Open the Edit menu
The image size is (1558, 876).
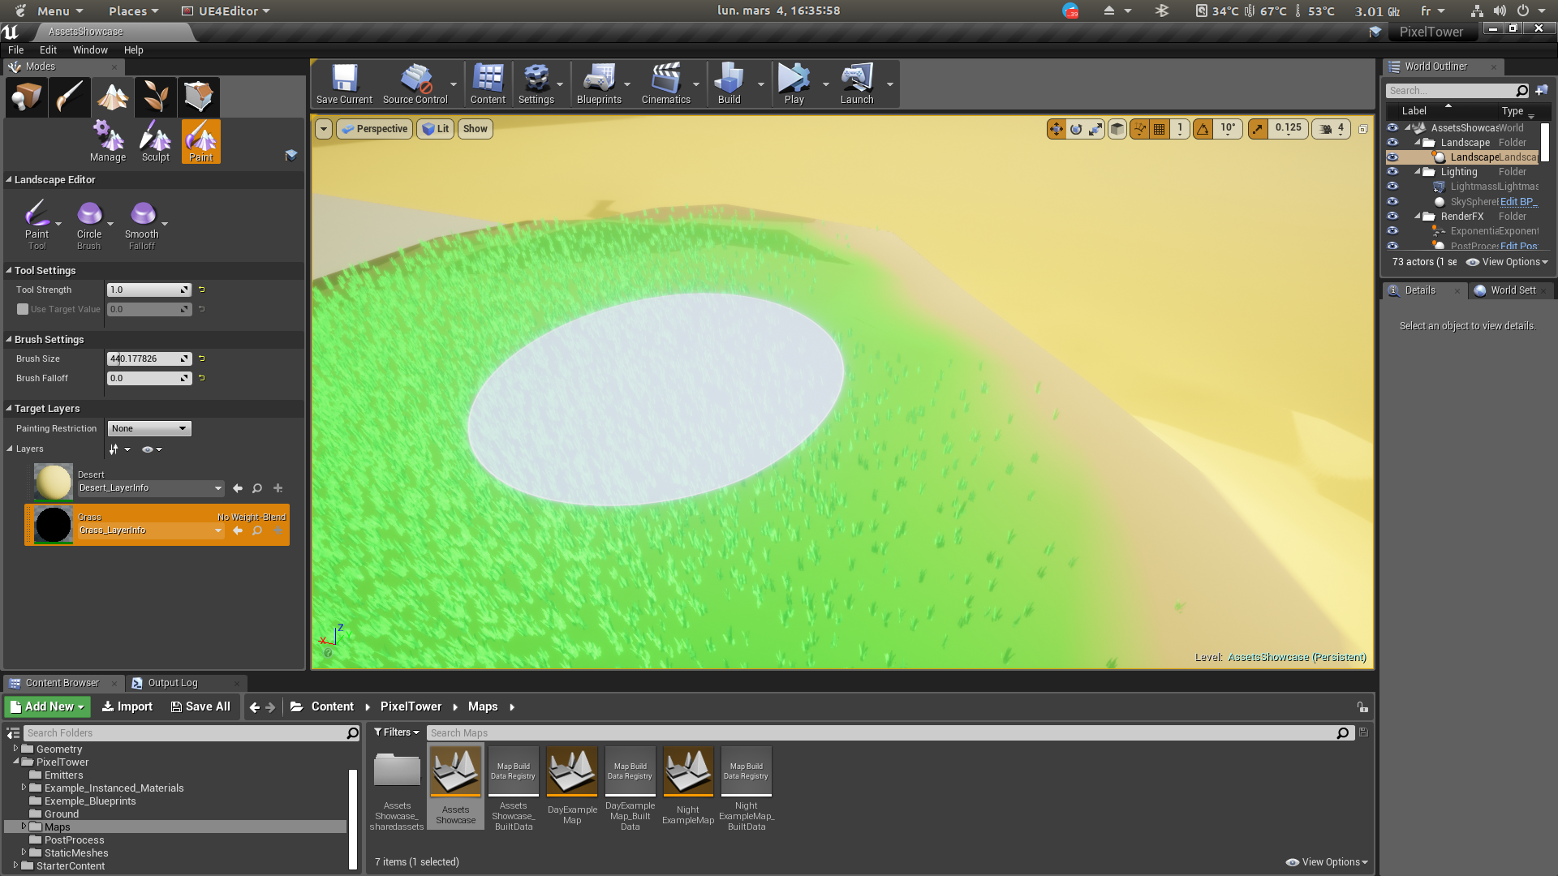pos(48,49)
